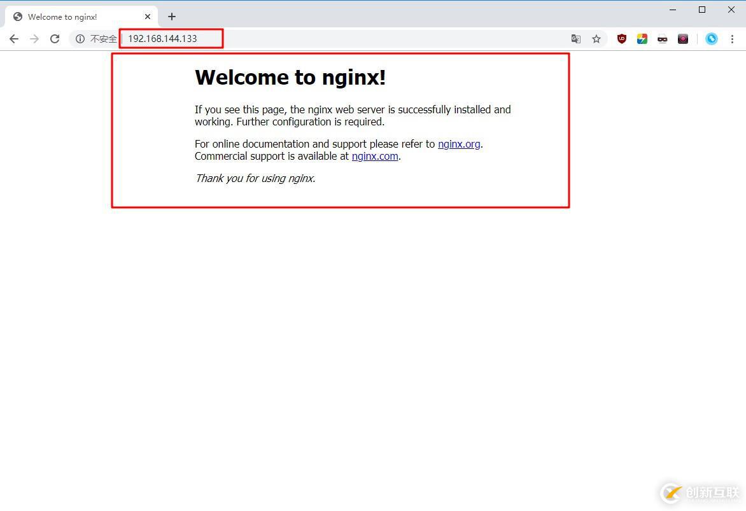Click the '不安全' not secure label
This screenshot has height=511, width=746.
click(x=103, y=39)
